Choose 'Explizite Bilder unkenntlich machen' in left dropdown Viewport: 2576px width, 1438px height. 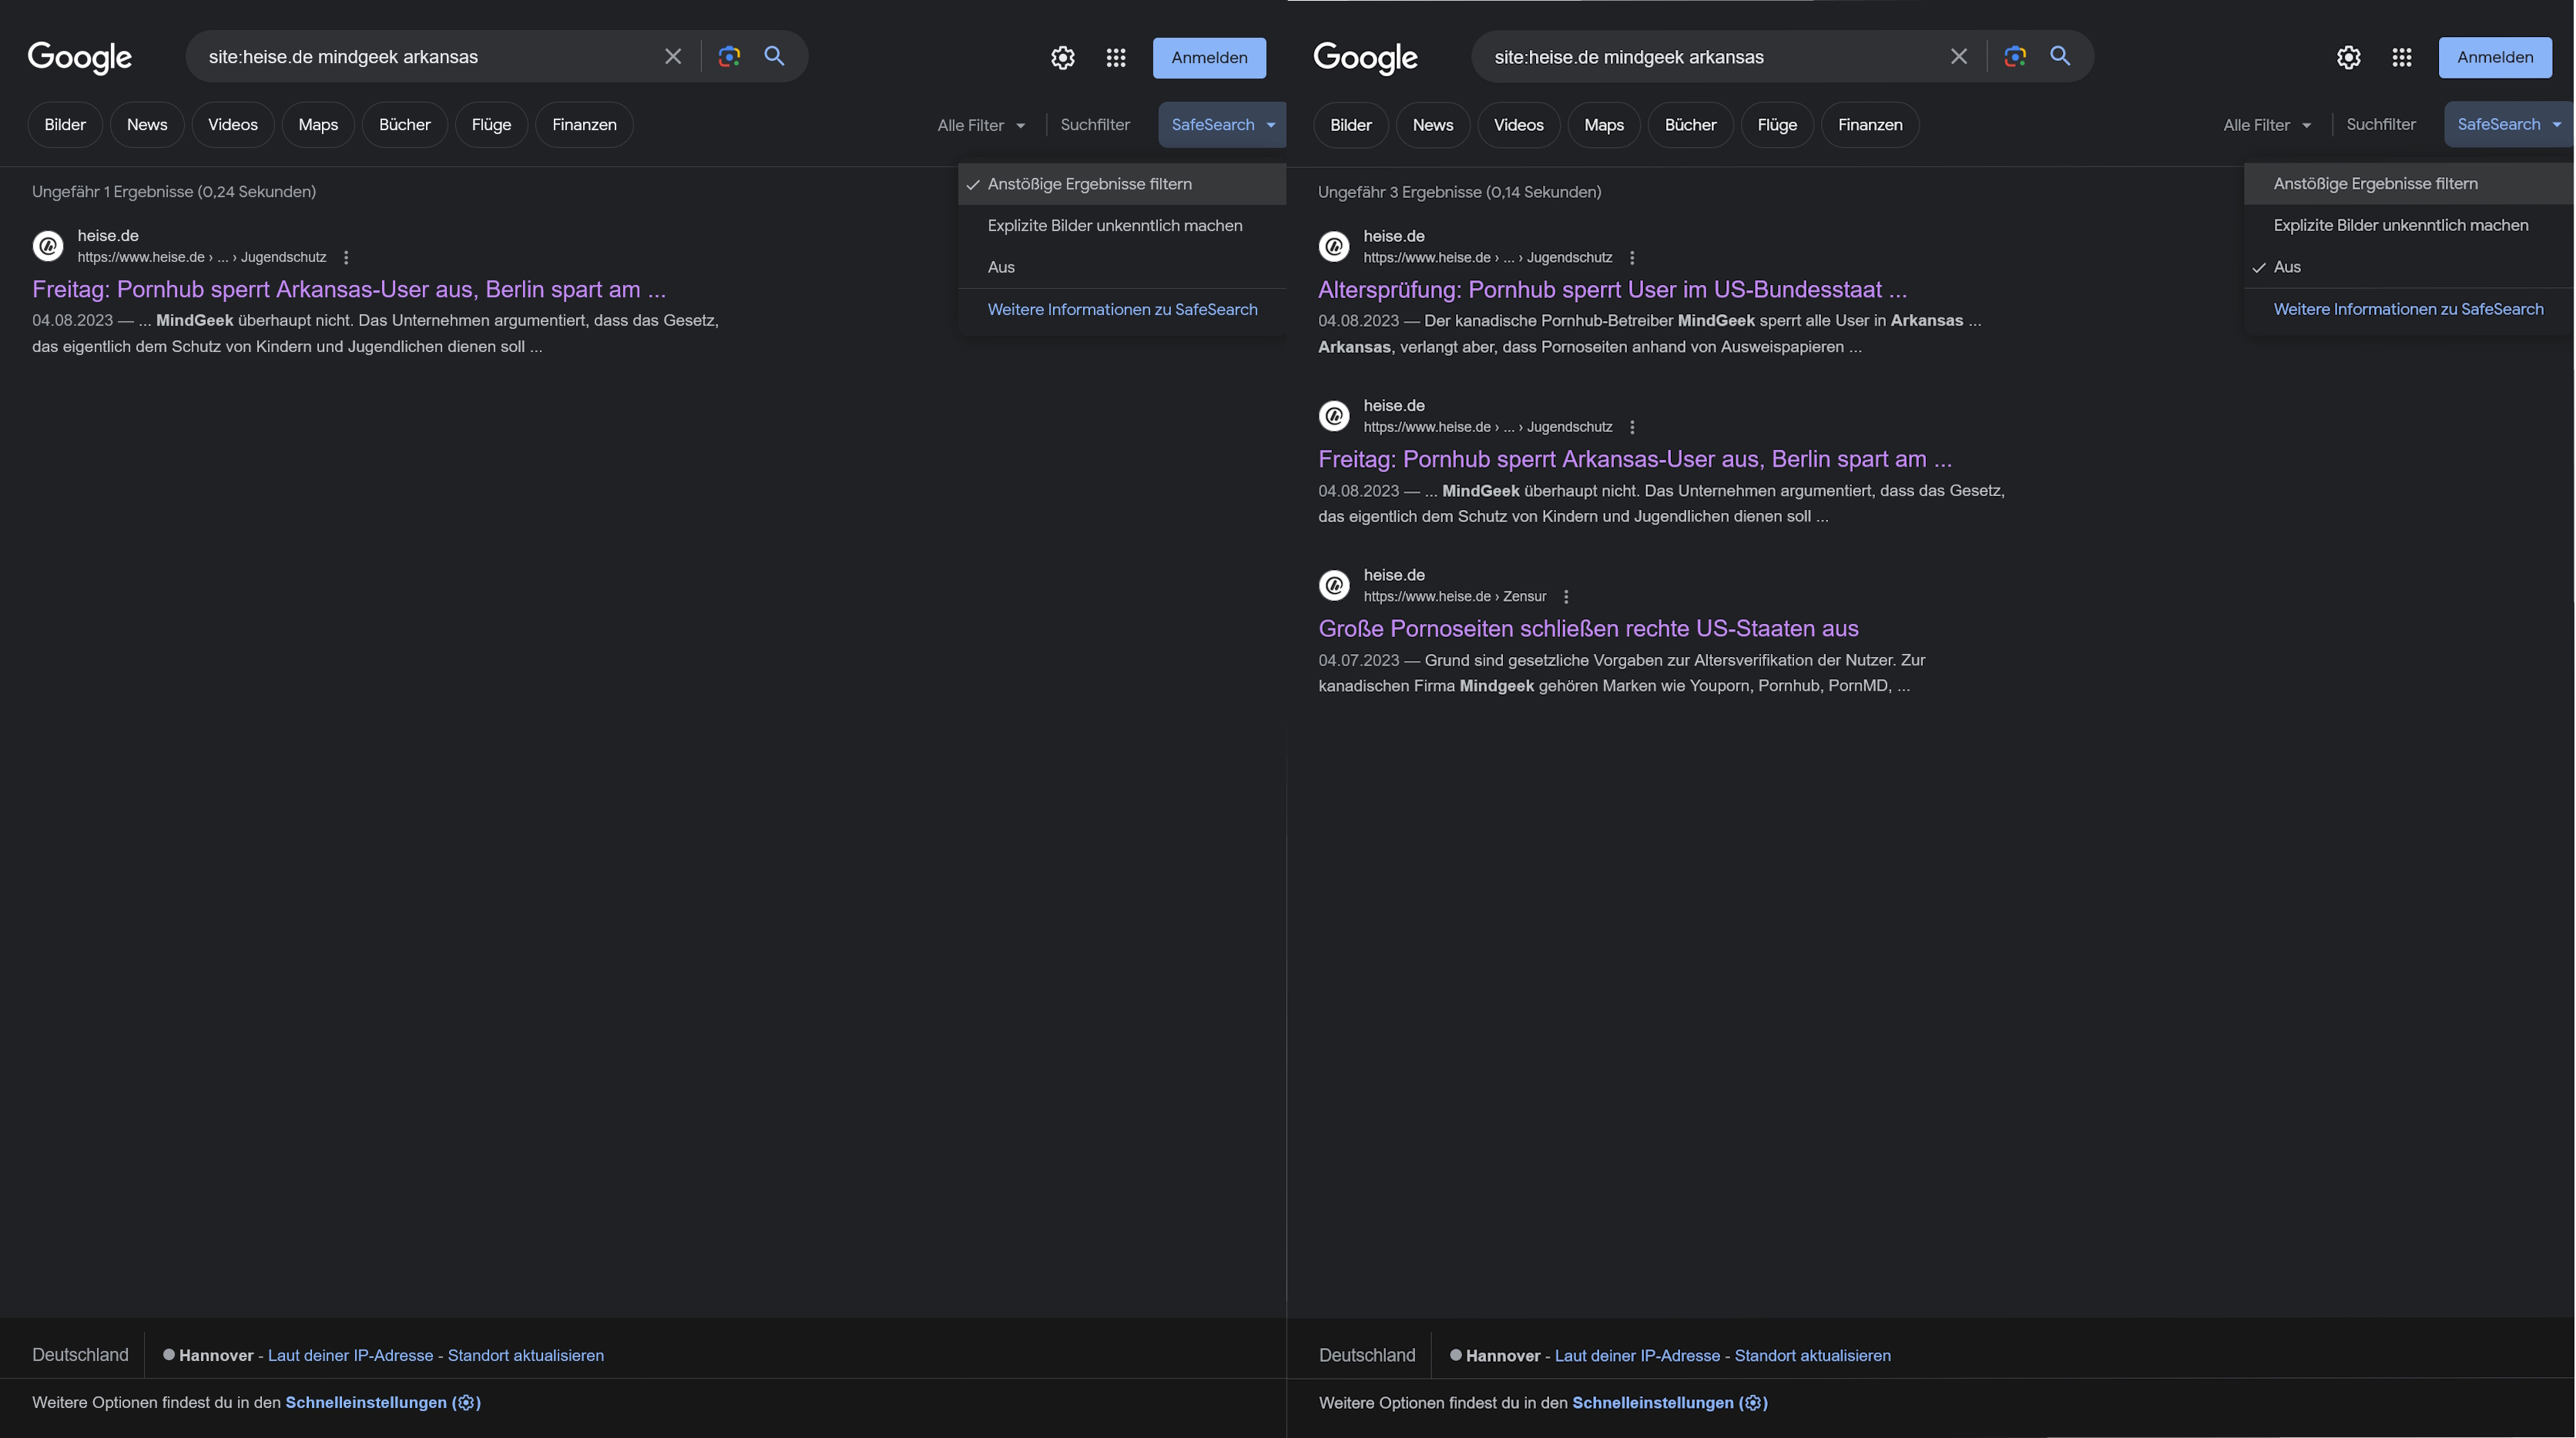1114,226
